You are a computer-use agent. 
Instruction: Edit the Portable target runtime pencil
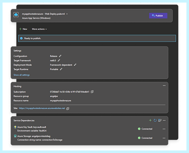pyautogui.click(x=61, y=69)
